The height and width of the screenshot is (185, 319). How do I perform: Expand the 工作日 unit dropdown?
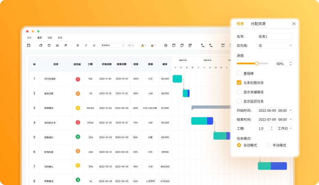tap(284, 128)
